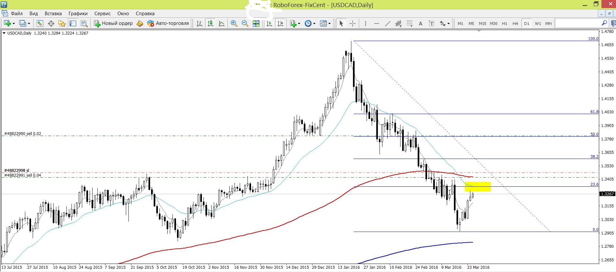Toggle the Авто-торговля button
Screen dimensions: 616x272
pyautogui.click(x=168, y=23)
